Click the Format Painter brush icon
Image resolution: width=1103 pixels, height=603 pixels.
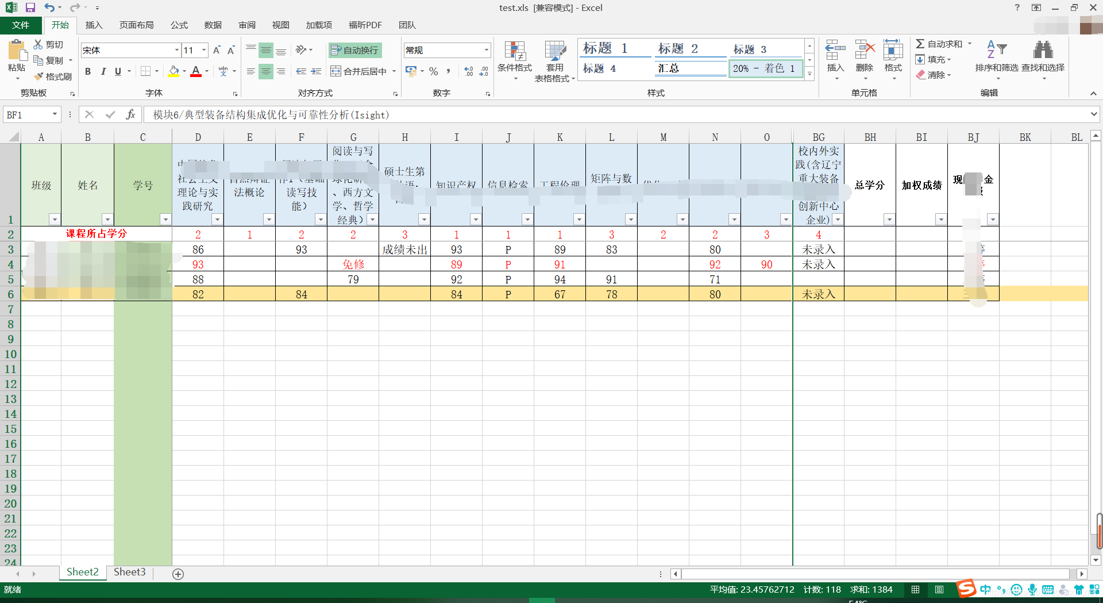[38, 76]
